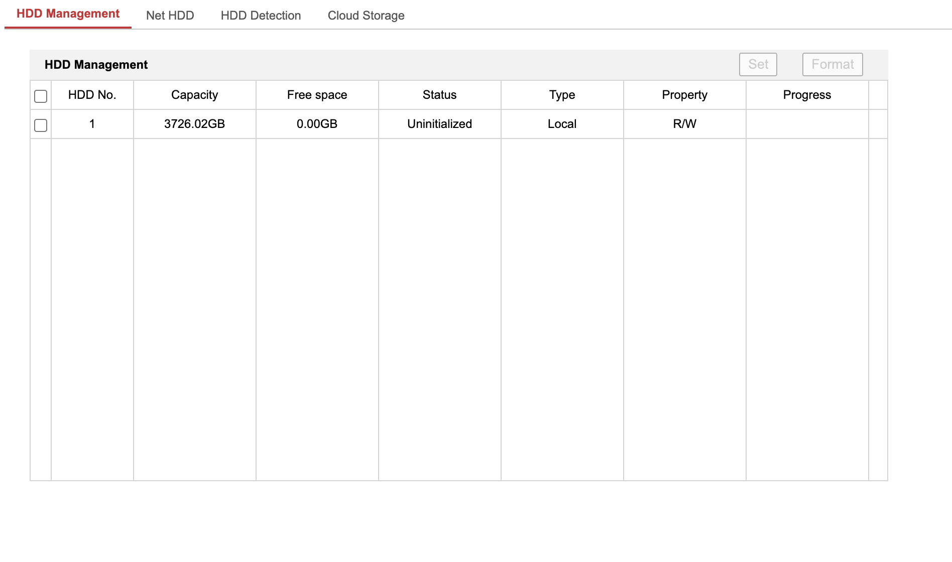Click the Property column header
This screenshot has width=952, height=562.
tap(684, 95)
